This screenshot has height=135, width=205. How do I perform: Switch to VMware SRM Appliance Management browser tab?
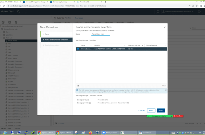[x=35, y=2]
